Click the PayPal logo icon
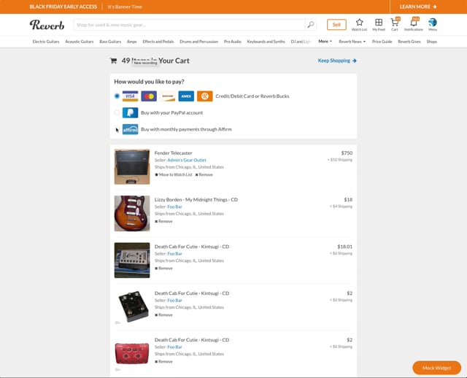Viewport: 467px width, 378px height. coord(130,112)
